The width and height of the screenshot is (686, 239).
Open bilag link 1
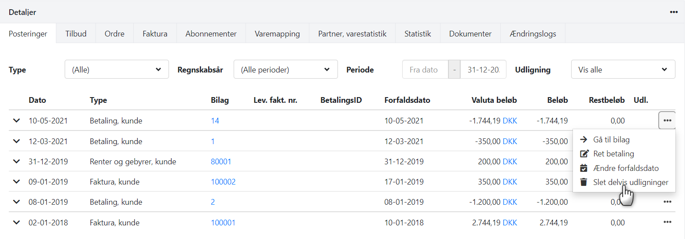[x=213, y=141]
